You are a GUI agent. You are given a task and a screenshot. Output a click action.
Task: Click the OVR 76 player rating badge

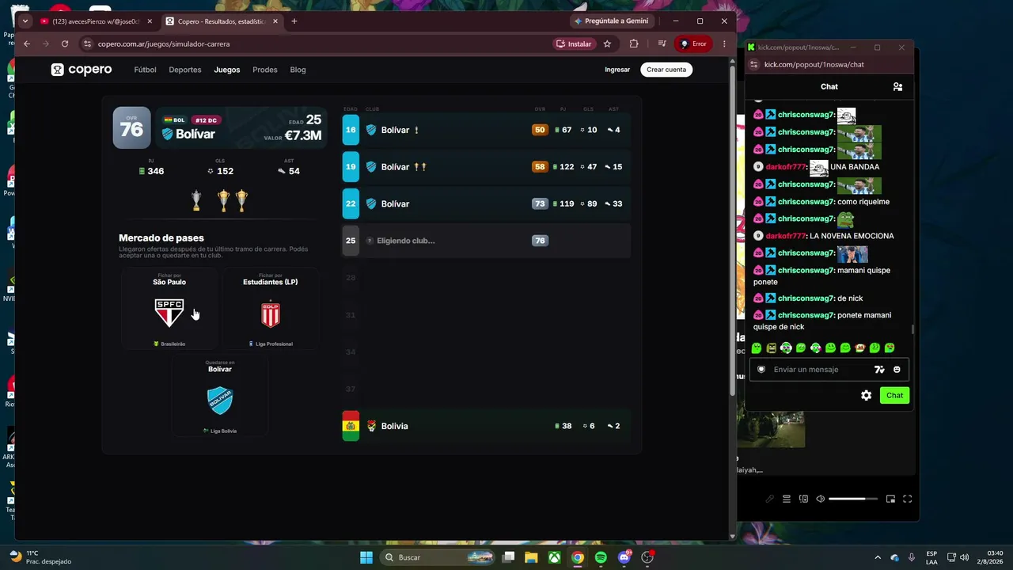pos(131,127)
